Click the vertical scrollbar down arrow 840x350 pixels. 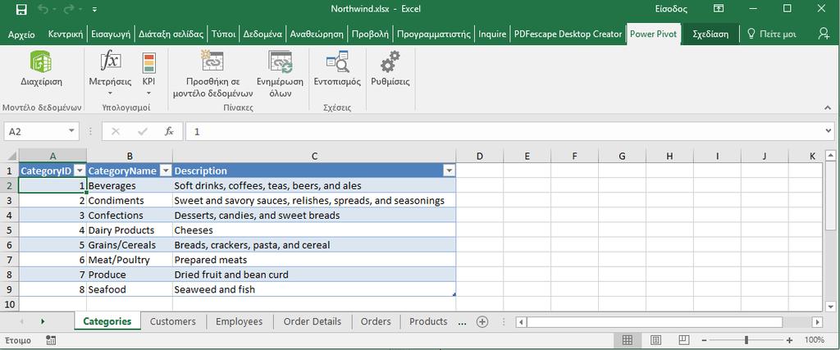(830, 306)
